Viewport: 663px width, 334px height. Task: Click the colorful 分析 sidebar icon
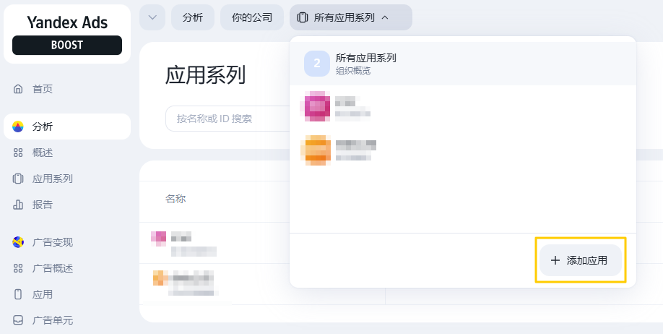18,127
